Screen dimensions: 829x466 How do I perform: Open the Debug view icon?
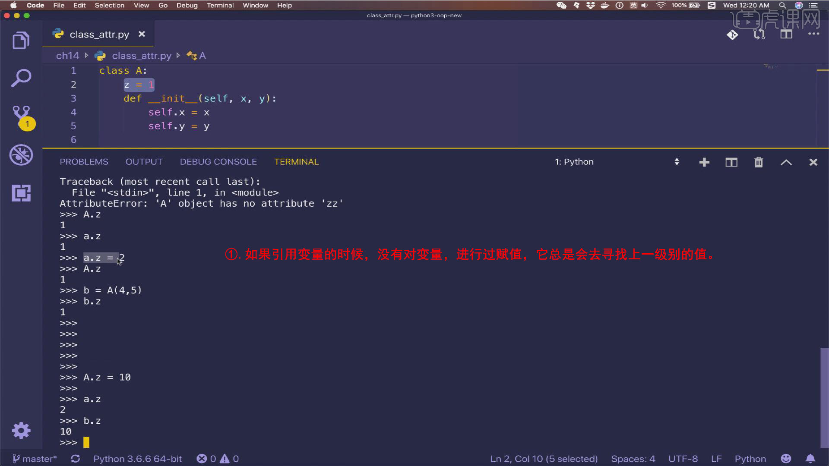click(x=21, y=154)
